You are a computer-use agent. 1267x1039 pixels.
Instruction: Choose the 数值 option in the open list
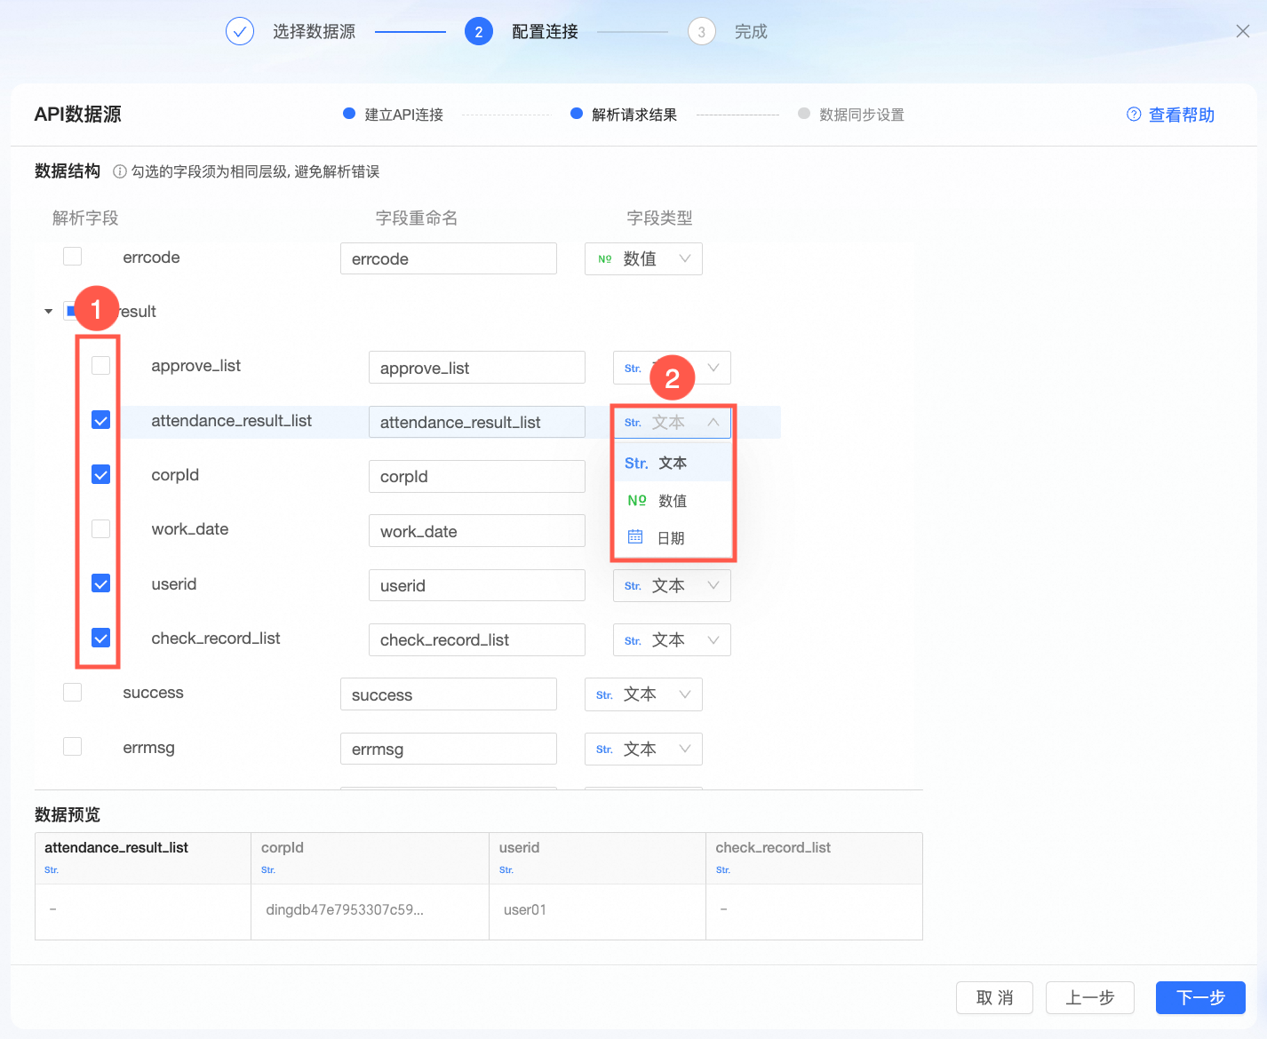[x=673, y=501]
